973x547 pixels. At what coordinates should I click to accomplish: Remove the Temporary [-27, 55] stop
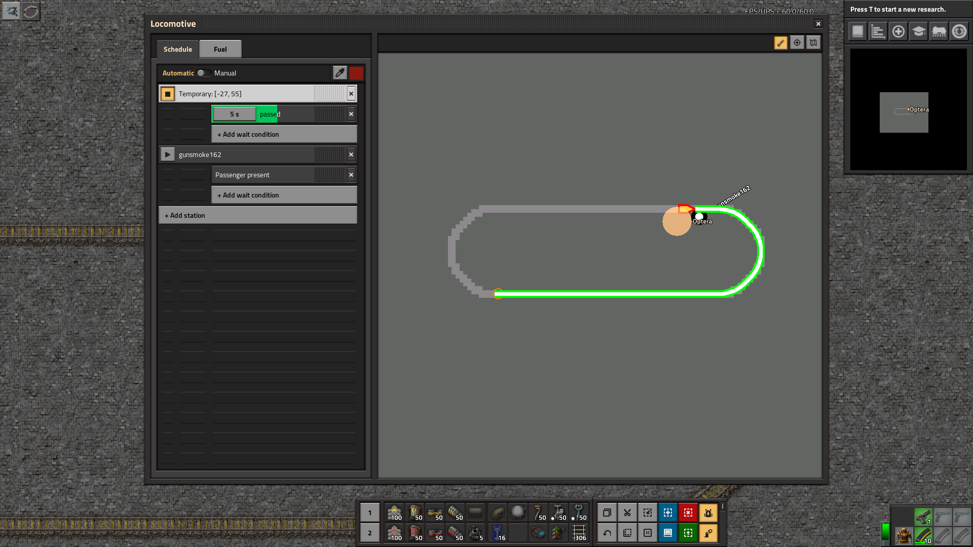pos(351,94)
